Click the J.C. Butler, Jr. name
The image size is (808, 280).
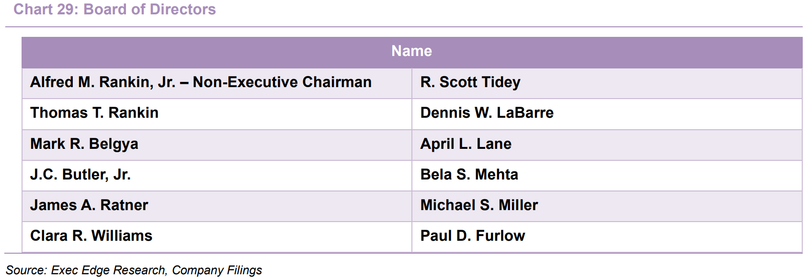(x=80, y=175)
